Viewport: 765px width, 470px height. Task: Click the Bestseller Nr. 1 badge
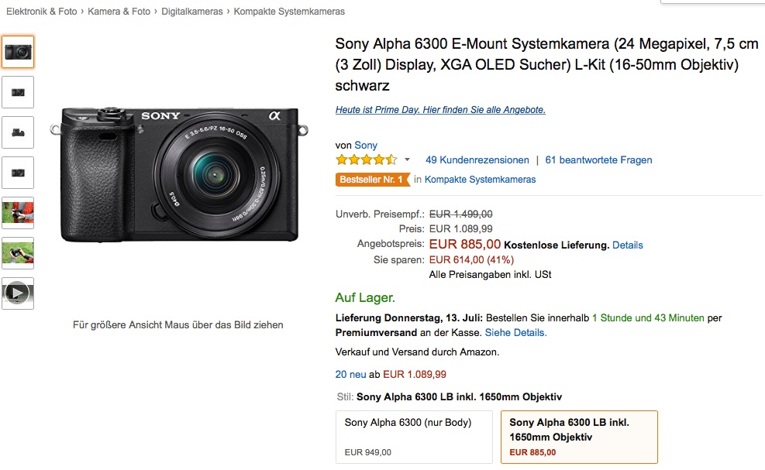[373, 179]
